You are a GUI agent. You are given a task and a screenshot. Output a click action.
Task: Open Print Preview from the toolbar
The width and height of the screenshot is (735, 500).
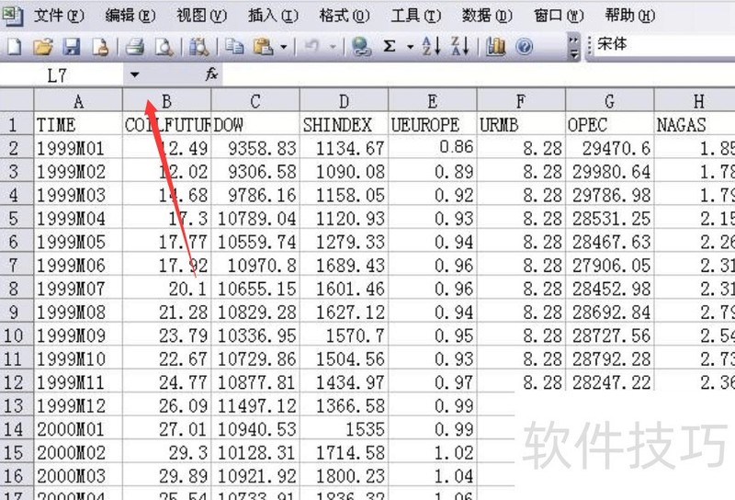[164, 47]
